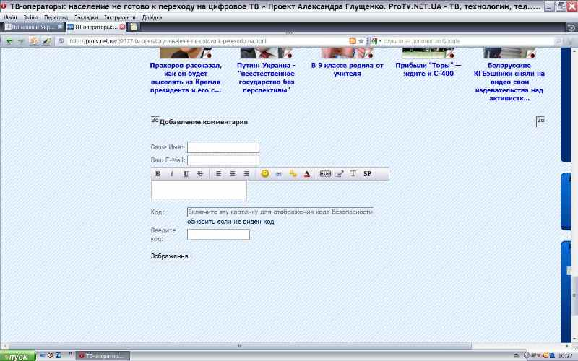Insert a quote block in comment

[x=325, y=174]
